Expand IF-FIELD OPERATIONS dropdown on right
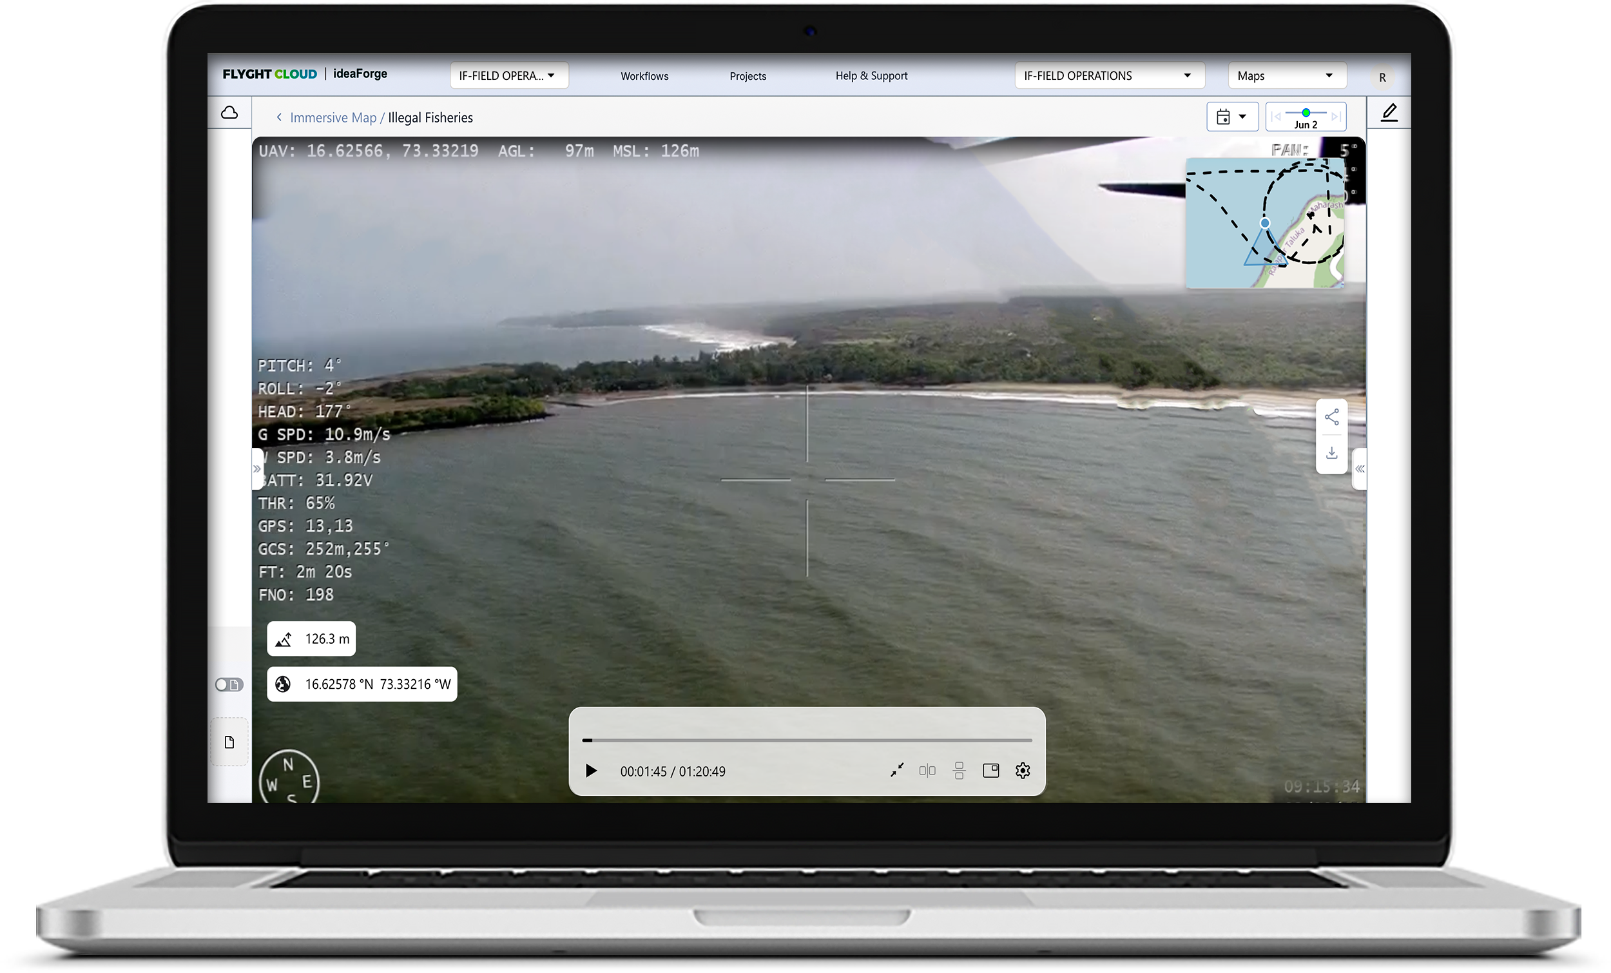 tap(1109, 76)
